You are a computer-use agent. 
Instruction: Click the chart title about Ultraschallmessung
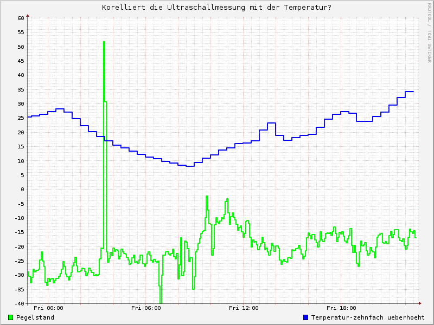(216, 8)
